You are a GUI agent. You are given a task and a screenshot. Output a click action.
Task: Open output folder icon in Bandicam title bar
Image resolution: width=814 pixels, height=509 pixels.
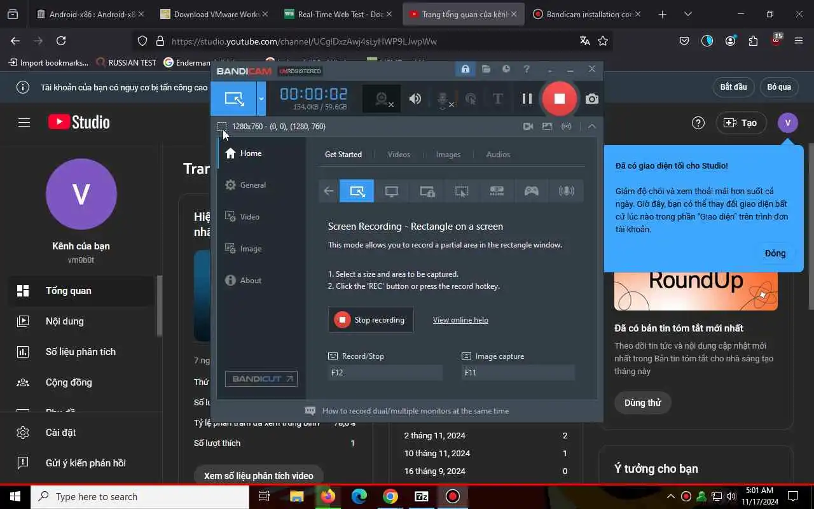[486, 69]
